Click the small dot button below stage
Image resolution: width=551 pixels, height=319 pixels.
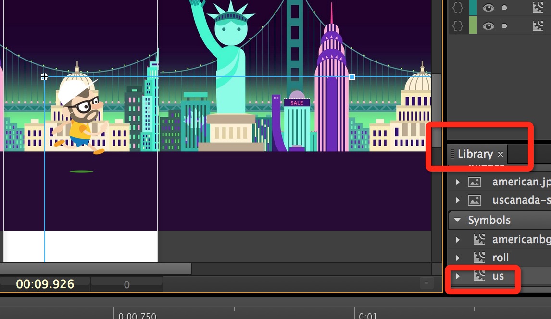pos(426,283)
